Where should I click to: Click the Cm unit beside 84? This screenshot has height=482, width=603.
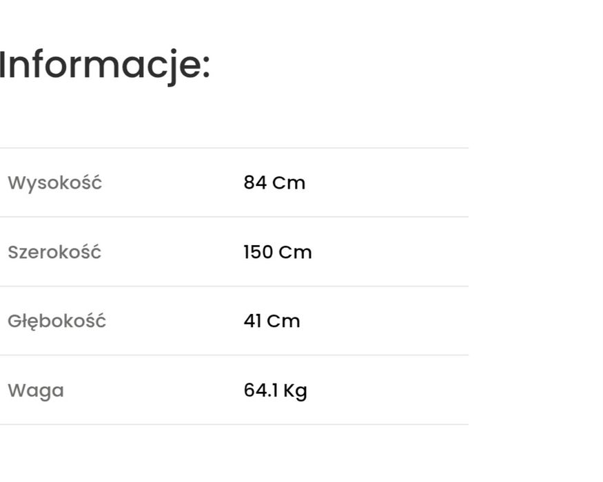pos(289,183)
